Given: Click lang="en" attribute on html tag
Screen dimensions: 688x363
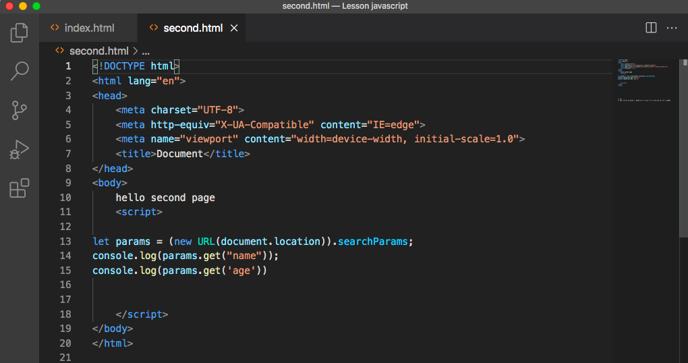Looking at the screenshot, I should coord(154,81).
